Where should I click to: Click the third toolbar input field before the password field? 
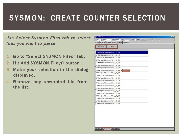point(118,40)
